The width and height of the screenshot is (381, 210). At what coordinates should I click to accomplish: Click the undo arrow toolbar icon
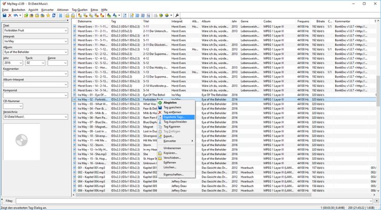16,15
